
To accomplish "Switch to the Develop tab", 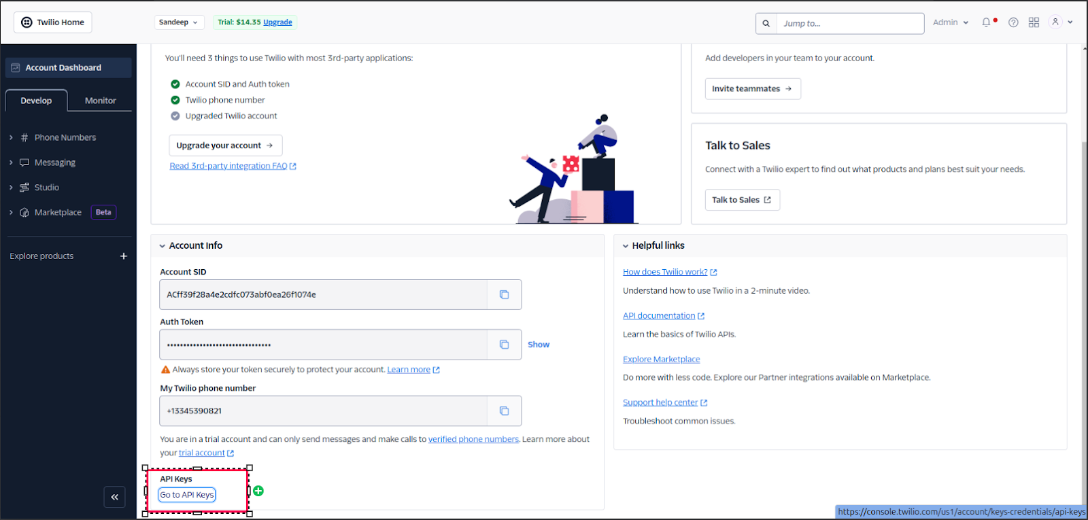I will click(36, 101).
